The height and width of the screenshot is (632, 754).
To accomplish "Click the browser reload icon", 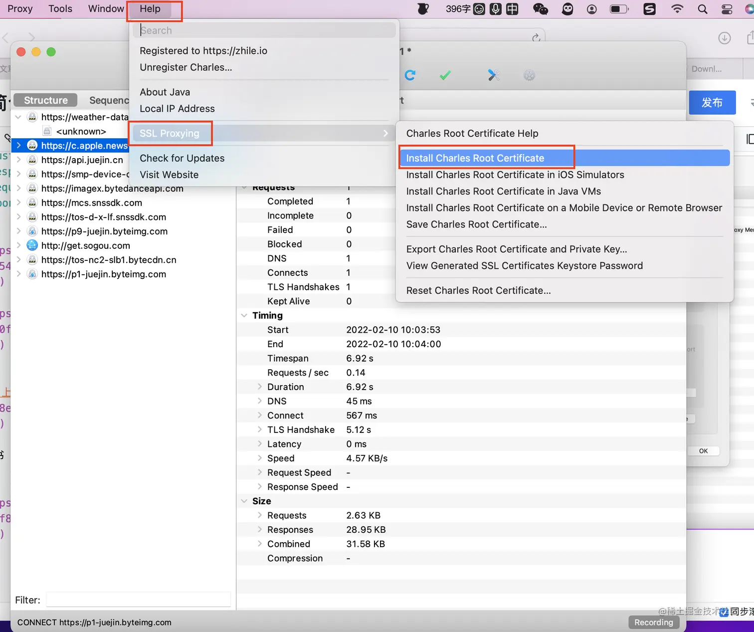I will coord(536,38).
